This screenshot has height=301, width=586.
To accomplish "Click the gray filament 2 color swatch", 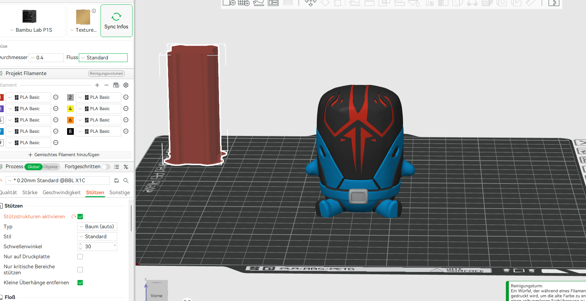I will 70,97.
